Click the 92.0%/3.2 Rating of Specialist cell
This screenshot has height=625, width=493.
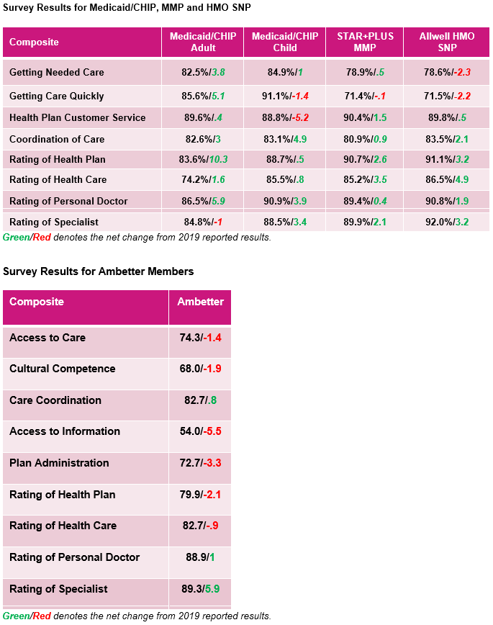point(447,222)
